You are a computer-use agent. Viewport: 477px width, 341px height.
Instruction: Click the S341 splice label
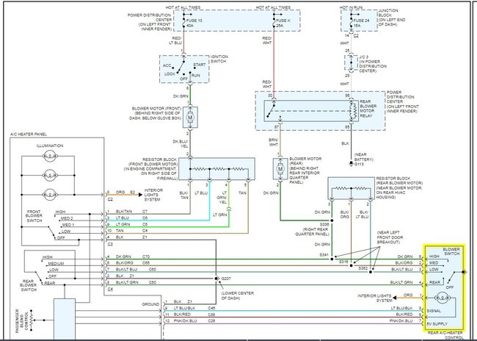point(325,254)
